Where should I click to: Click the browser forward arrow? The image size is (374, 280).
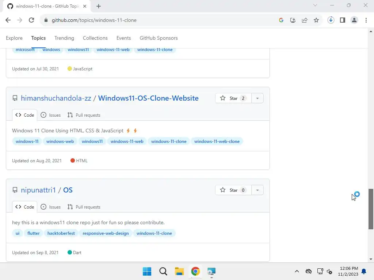tap(20, 20)
